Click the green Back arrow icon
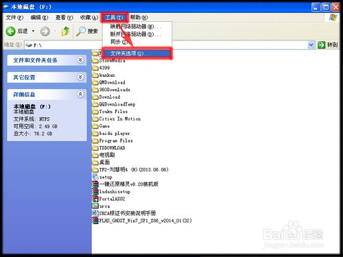 click(x=10, y=31)
